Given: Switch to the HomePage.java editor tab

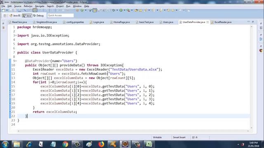Looking at the screenshot, I should tap(120, 22).
